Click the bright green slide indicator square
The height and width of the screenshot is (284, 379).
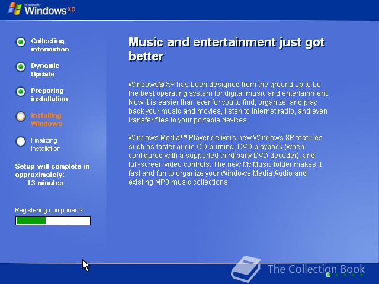pos(328,275)
